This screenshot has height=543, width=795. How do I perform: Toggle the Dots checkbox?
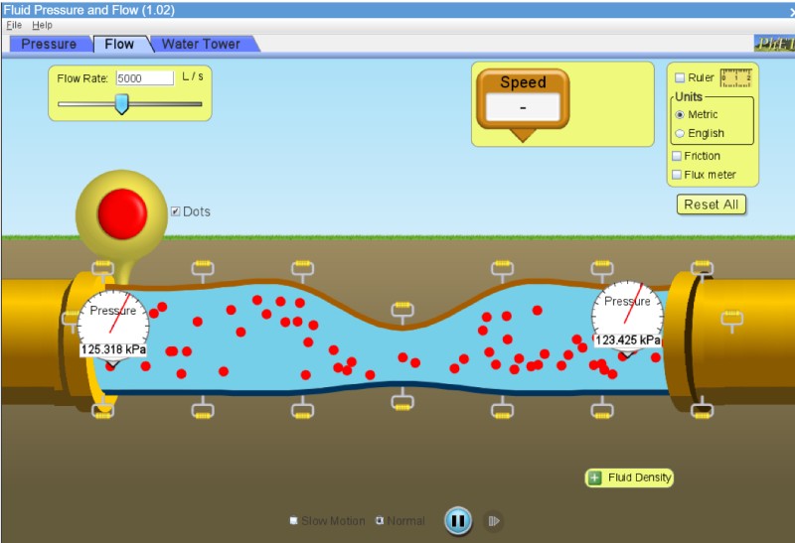coord(176,211)
